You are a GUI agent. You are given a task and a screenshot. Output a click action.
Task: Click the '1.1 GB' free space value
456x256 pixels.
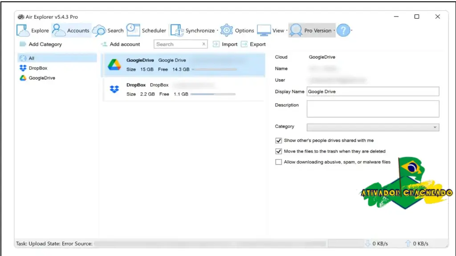pyautogui.click(x=181, y=94)
